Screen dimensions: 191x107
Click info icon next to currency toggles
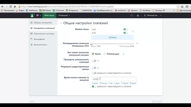133,32
